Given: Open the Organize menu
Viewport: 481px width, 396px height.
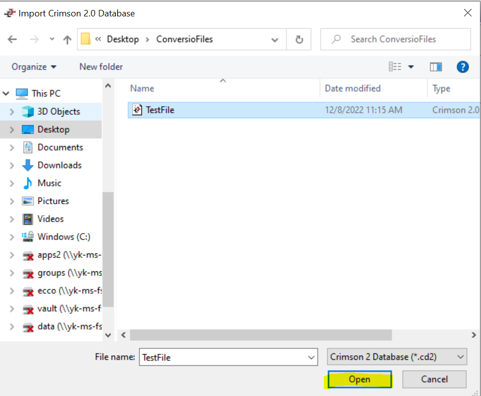Looking at the screenshot, I should click(x=34, y=67).
